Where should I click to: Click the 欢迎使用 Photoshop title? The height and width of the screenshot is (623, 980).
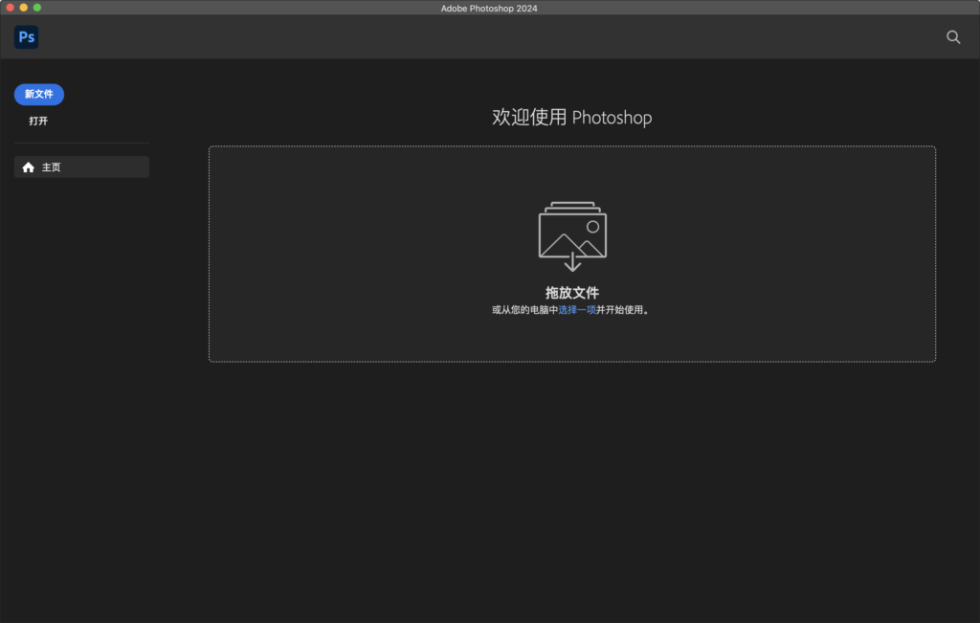[x=571, y=118]
